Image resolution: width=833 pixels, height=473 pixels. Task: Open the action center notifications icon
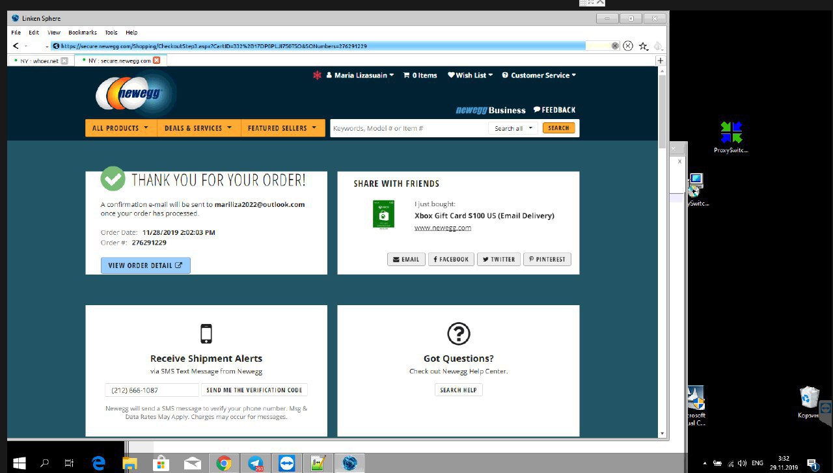coord(812,463)
